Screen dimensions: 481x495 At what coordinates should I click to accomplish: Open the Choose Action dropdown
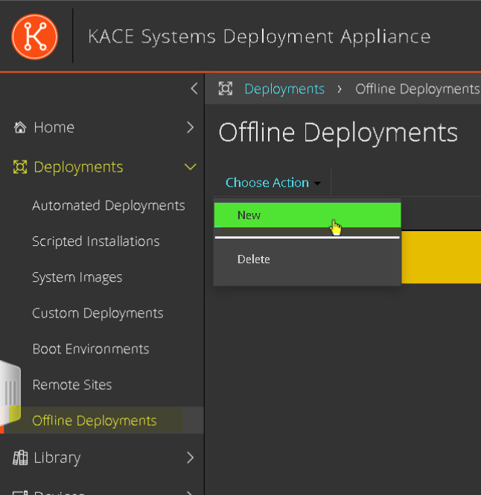pyautogui.click(x=273, y=183)
